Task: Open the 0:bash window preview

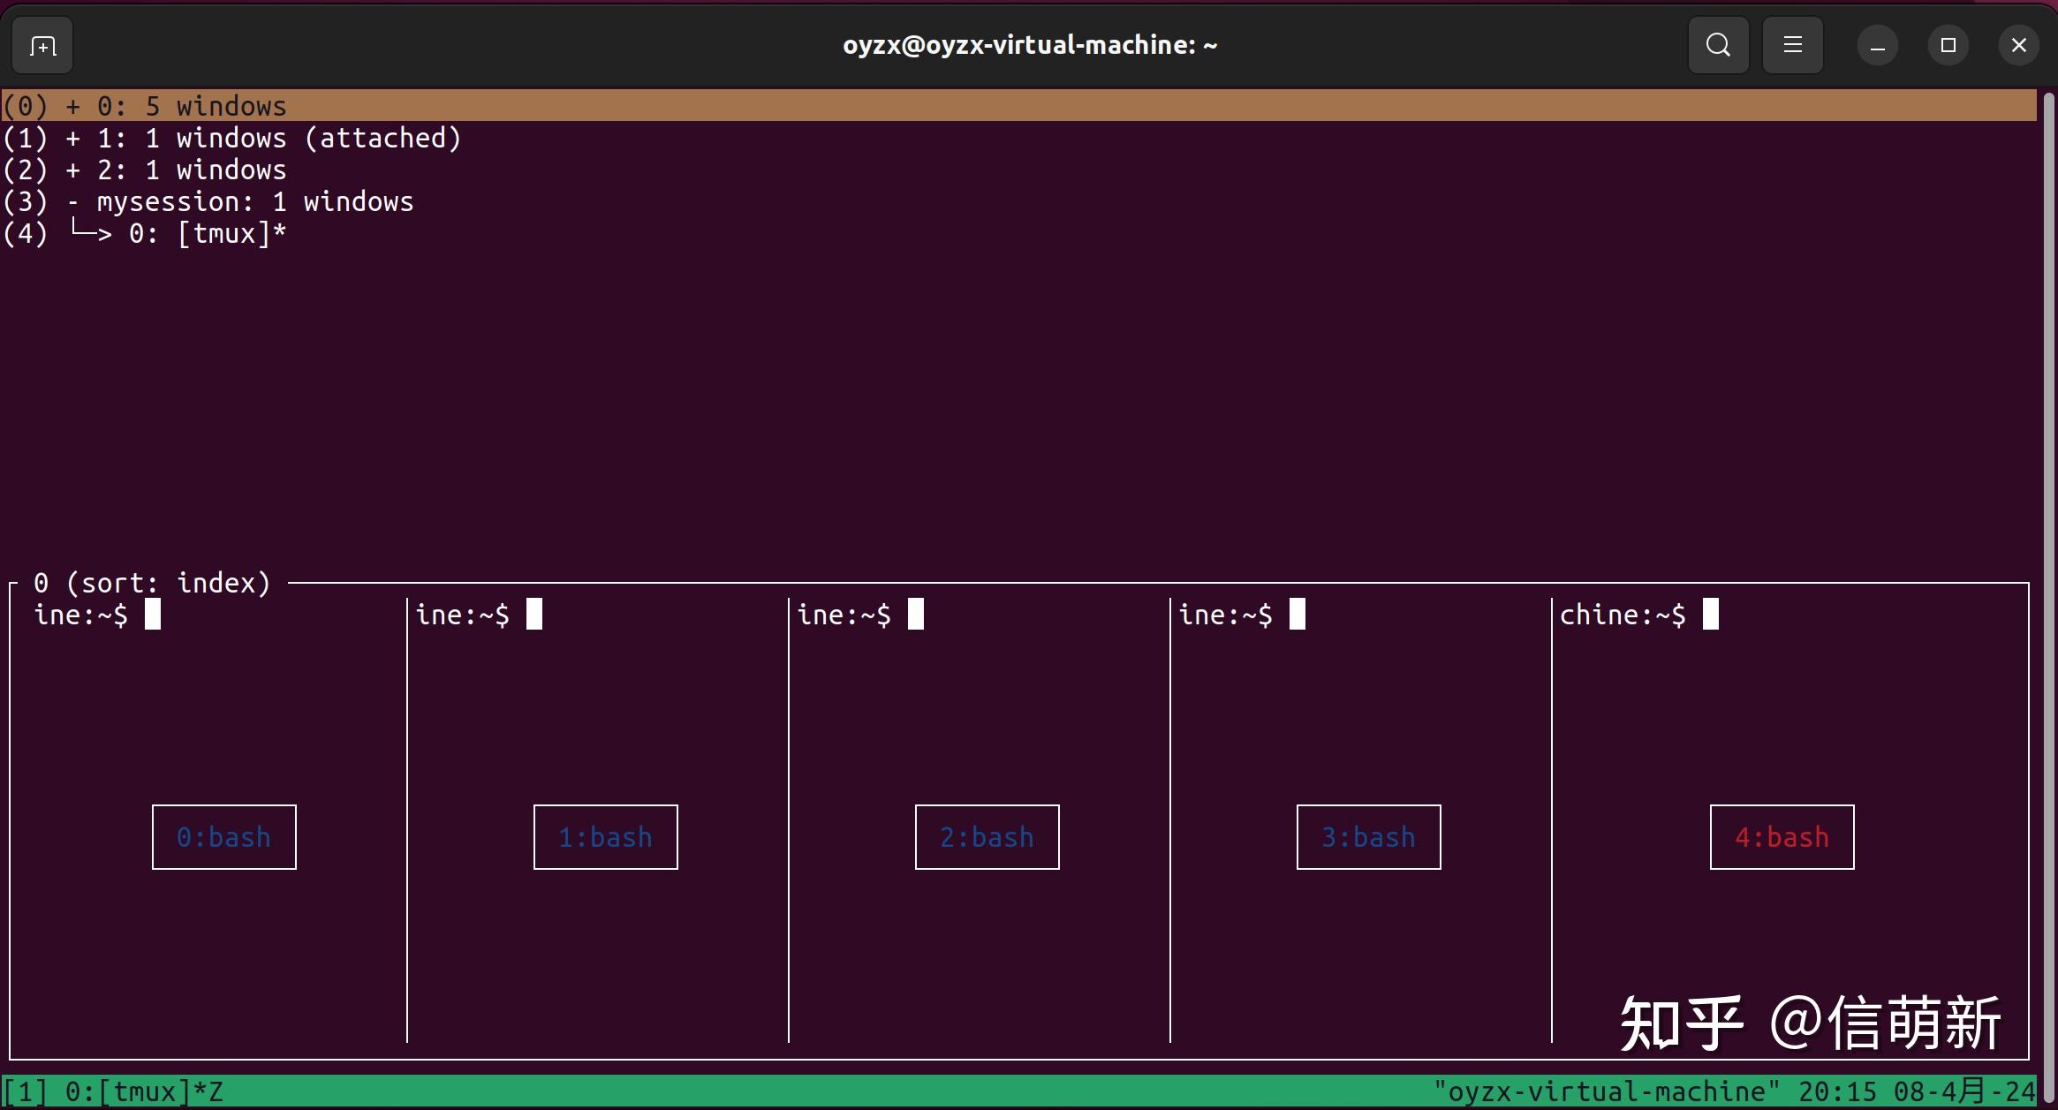Action: (223, 836)
